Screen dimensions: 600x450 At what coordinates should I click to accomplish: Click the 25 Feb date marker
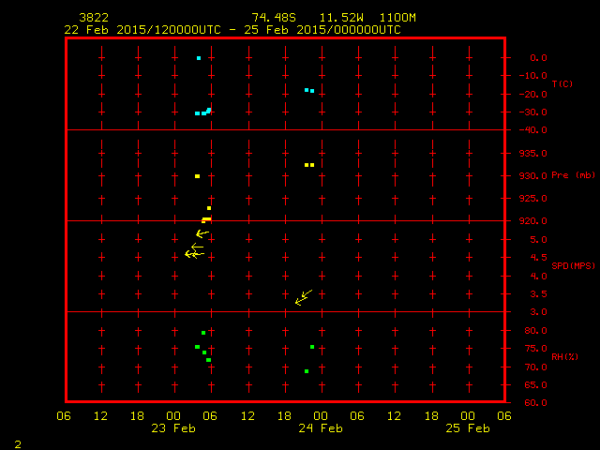[x=468, y=428]
